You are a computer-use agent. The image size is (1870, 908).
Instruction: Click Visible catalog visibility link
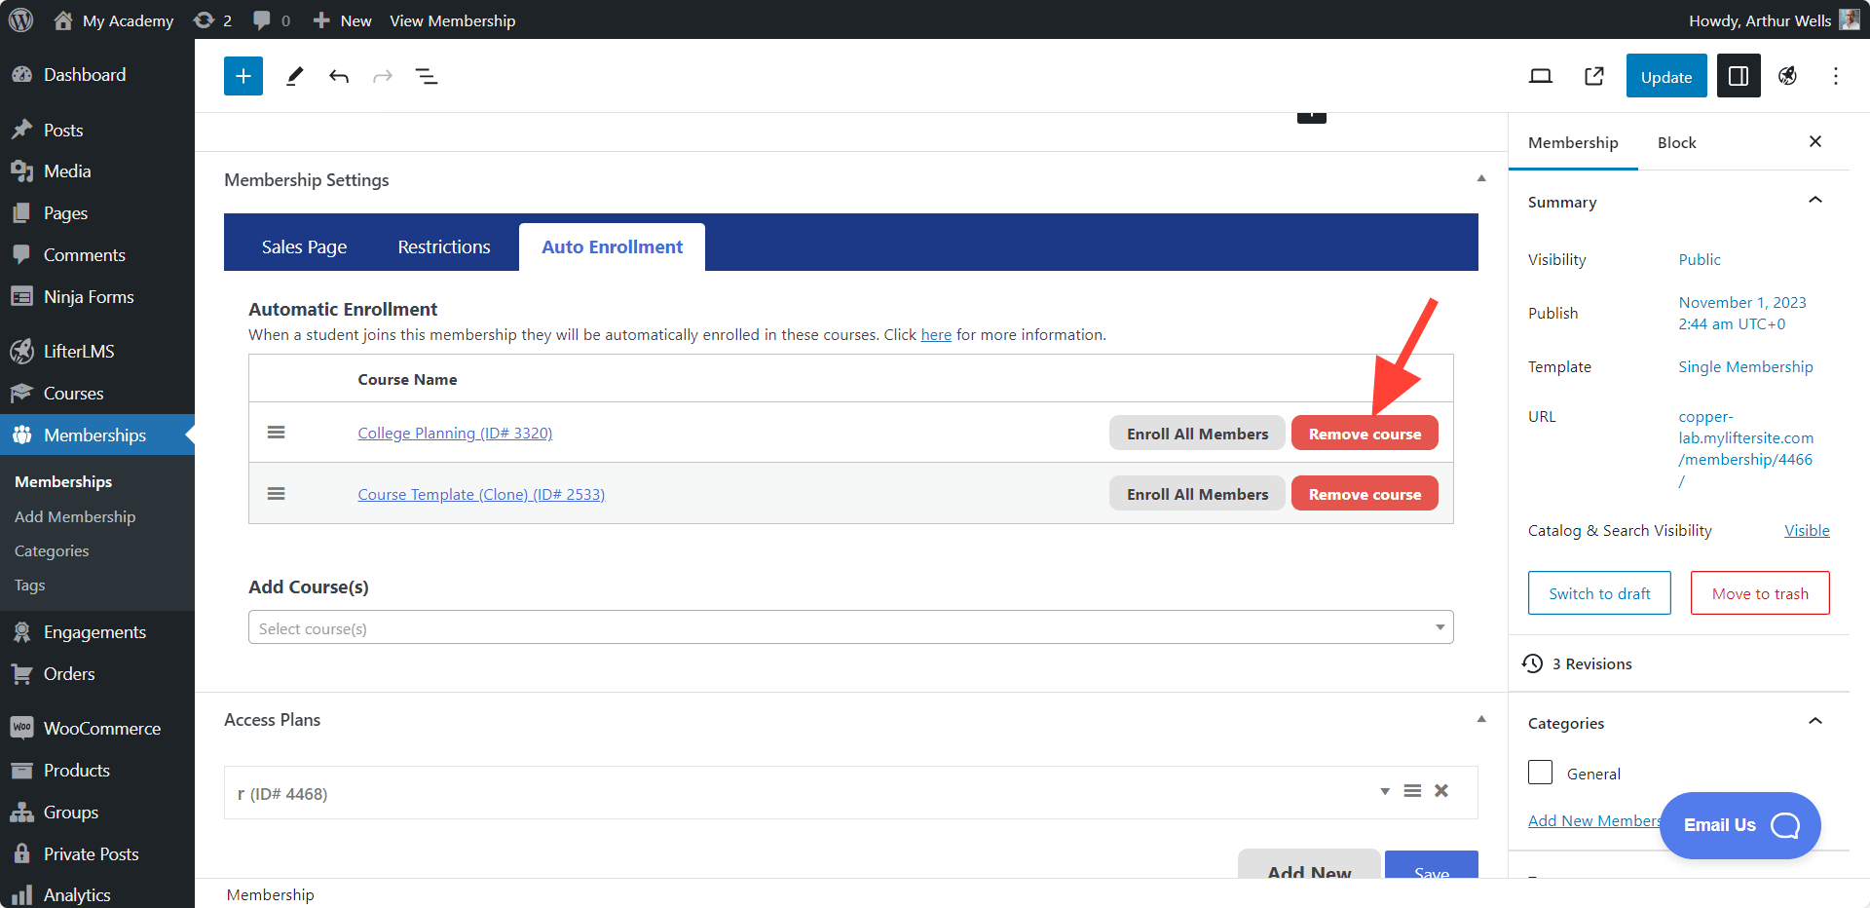point(1807,531)
